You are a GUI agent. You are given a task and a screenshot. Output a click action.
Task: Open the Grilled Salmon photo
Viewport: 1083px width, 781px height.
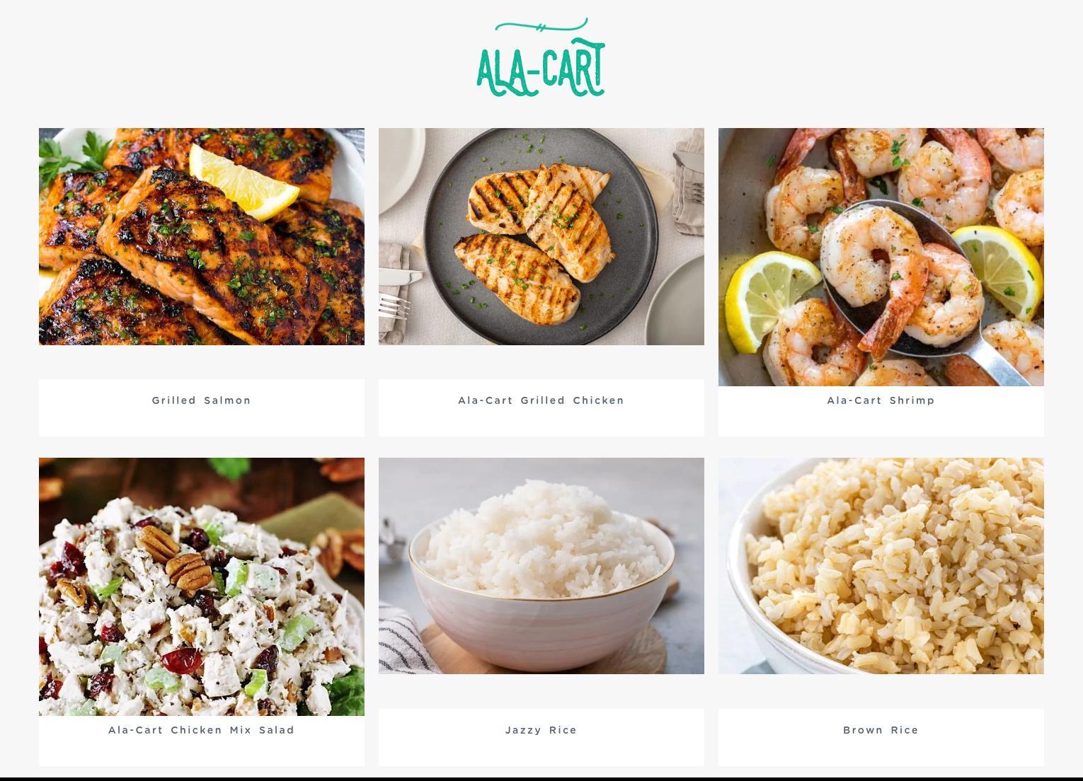[x=202, y=236]
